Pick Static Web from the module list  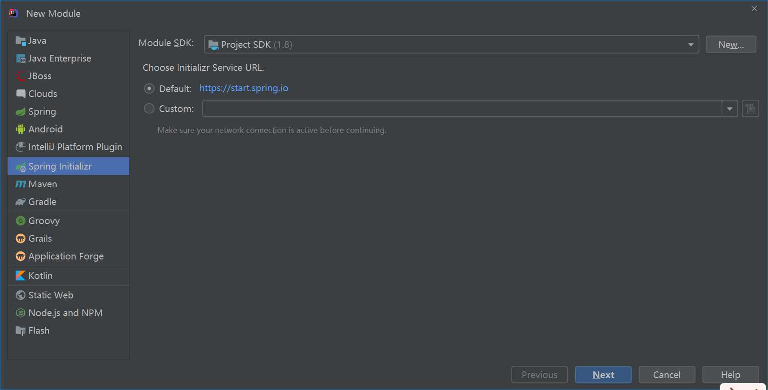(x=68, y=295)
